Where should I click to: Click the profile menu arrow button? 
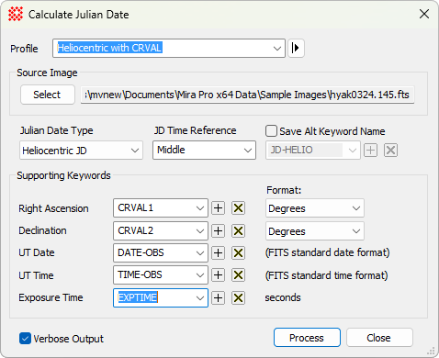[x=296, y=48]
